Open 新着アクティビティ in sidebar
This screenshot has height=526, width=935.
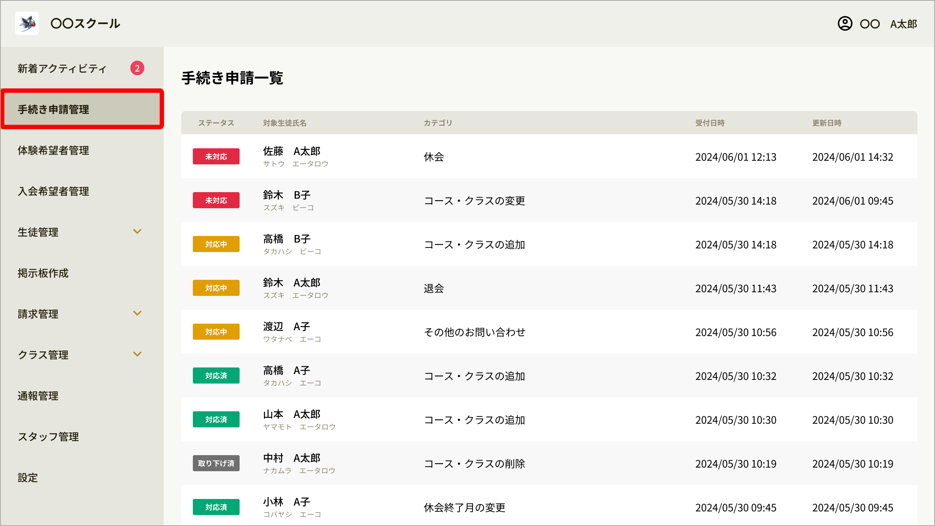click(62, 68)
